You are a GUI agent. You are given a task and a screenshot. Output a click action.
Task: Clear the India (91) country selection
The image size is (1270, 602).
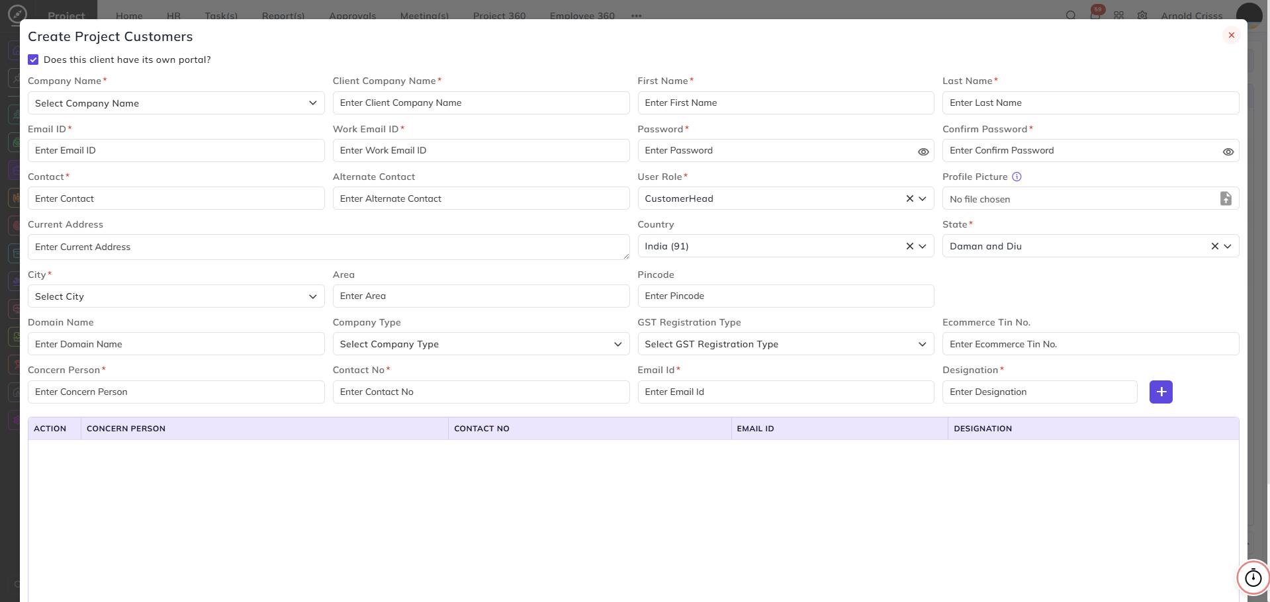(909, 246)
